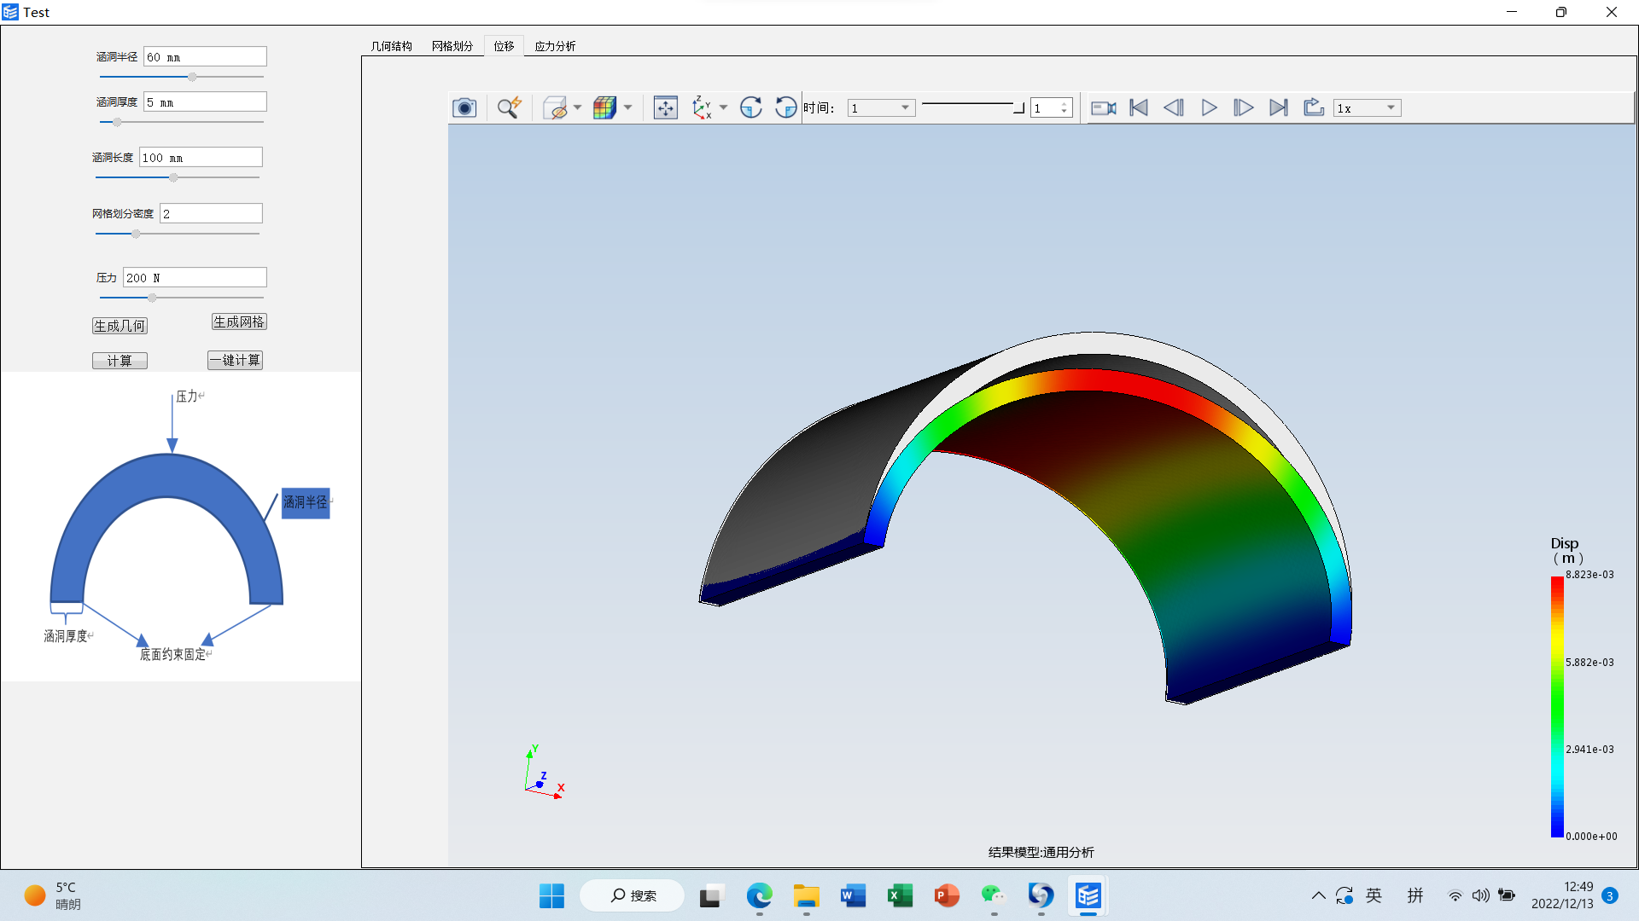The width and height of the screenshot is (1639, 921).
Task: Click the XYZ axis triad in viewport
Action: point(544,773)
